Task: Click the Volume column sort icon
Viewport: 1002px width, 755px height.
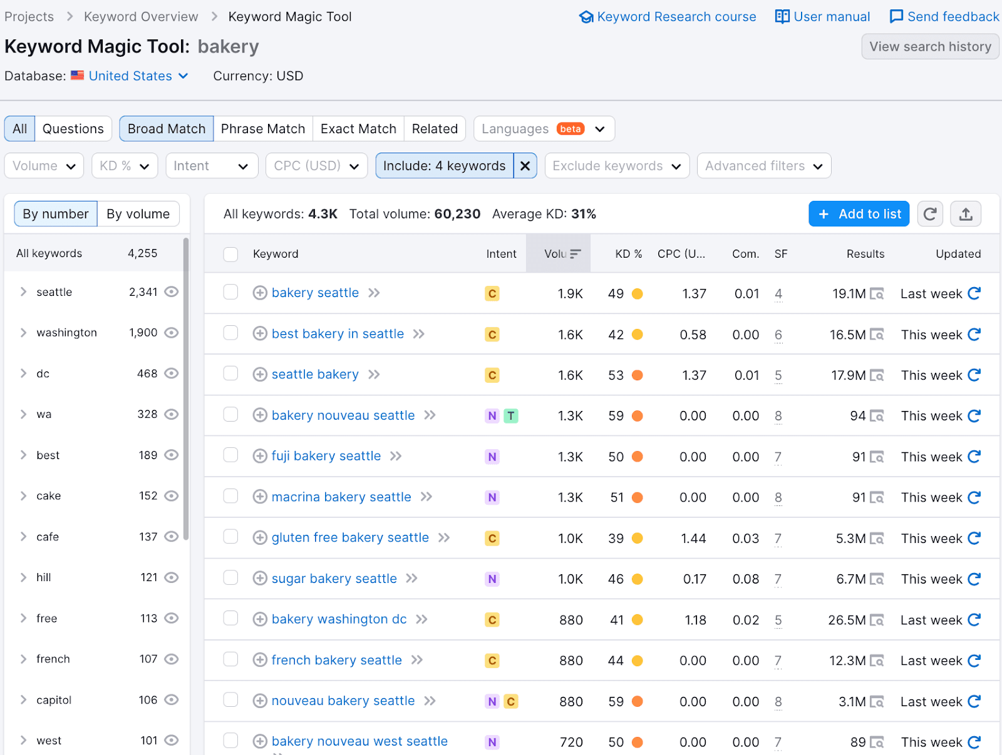Action: pyautogui.click(x=576, y=254)
